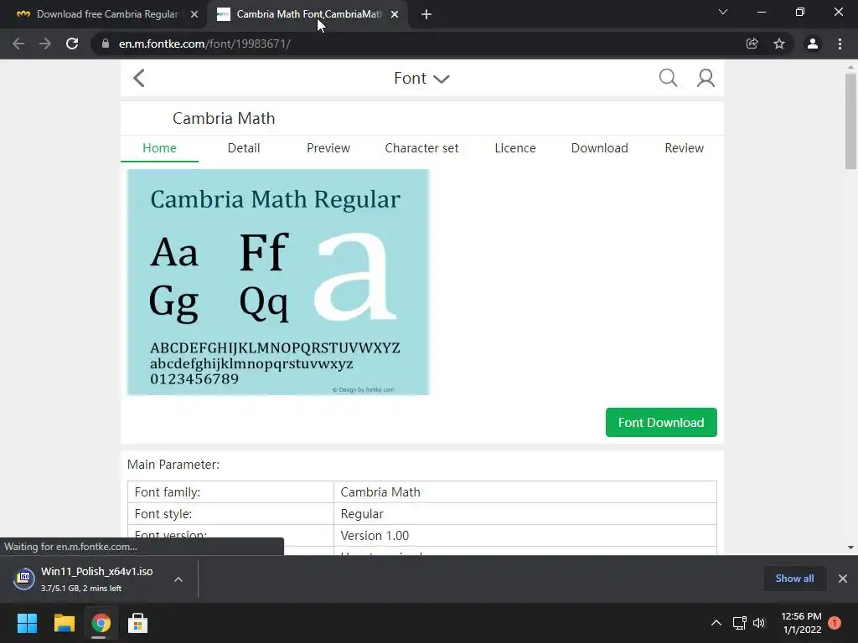Expand the Font dropdown in page header
The image size is (858, 643).
421,78
